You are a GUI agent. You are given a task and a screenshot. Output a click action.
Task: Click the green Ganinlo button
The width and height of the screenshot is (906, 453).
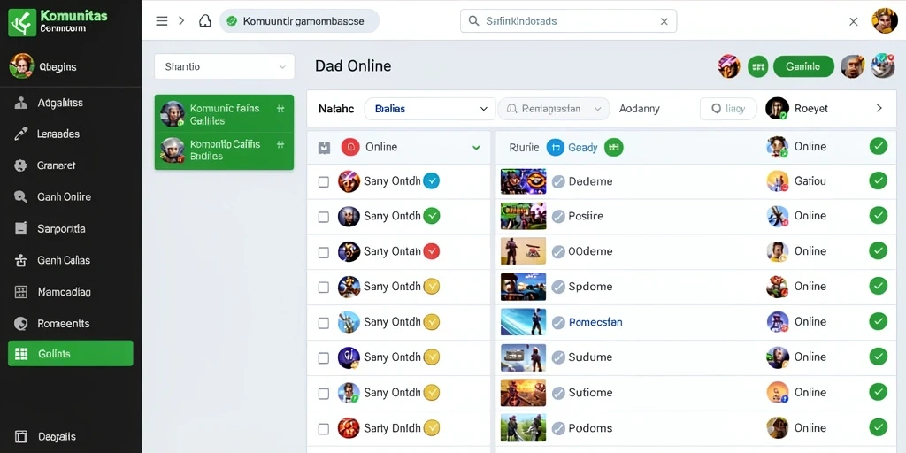click(x=803, y=66)
